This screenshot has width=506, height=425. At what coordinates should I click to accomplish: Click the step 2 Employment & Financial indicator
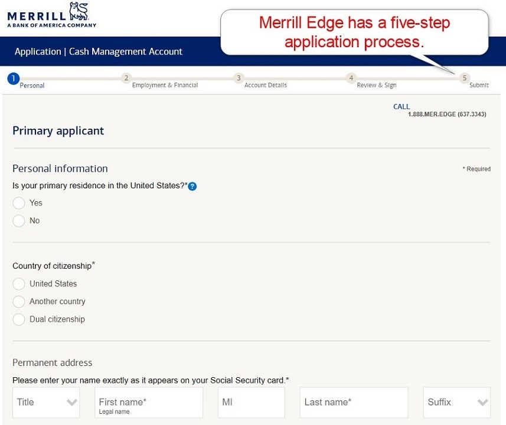tap(126, 78)
